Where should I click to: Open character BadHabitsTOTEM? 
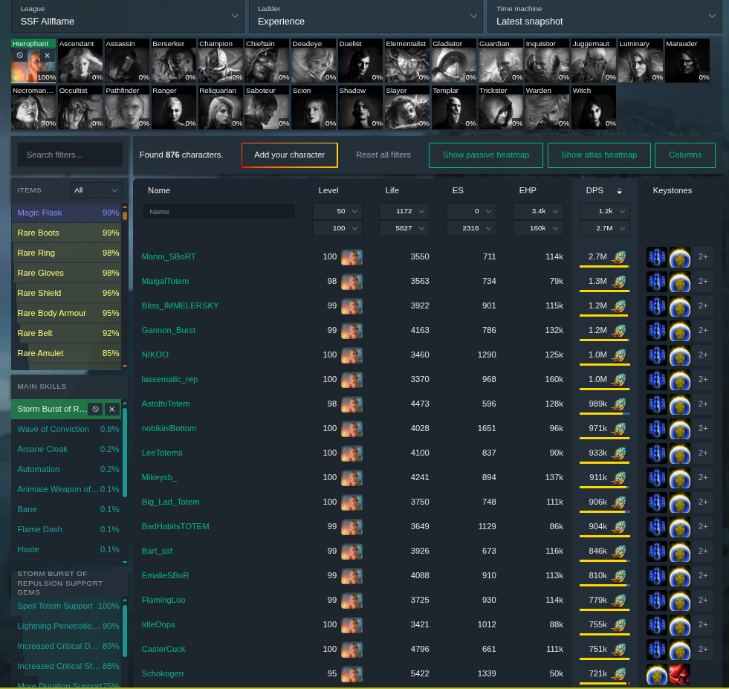(175, 526)
